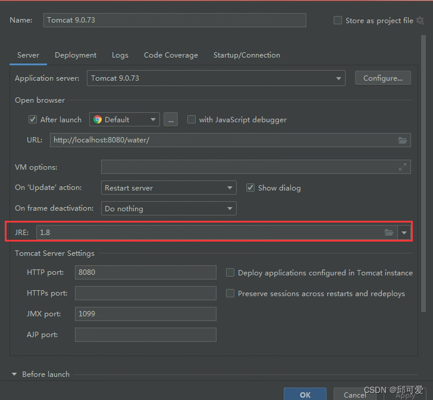This screenshot has height=400, width=433.
Task: Open the On 'Update' action dropdown
Action: 169,188
